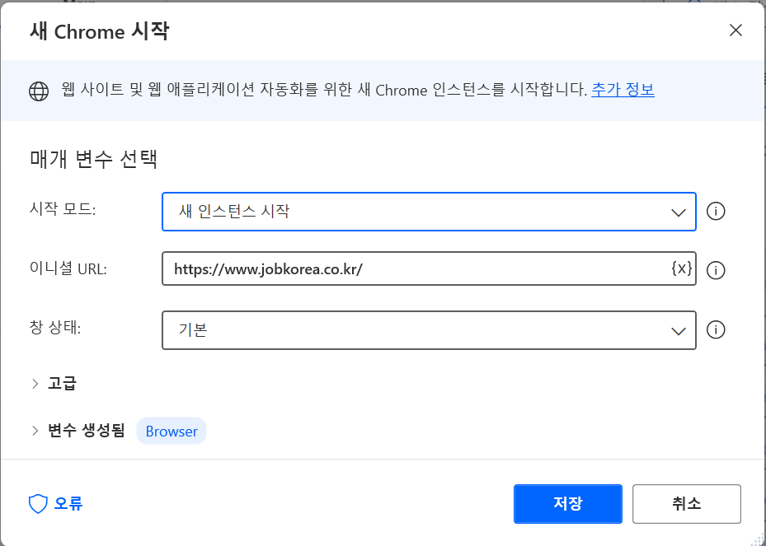Open the 추가 정보 link
This screenshot has width=766, height=546.
pos(623,90)
